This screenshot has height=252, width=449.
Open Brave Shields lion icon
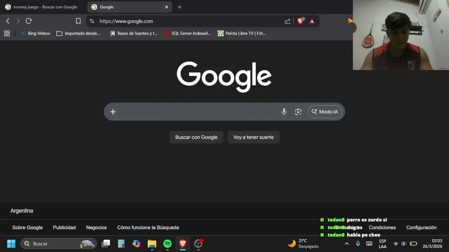[300, 21]
